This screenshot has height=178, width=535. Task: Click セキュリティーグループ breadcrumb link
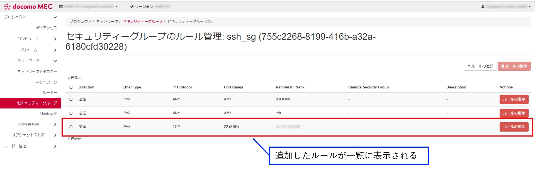click(x=142, y=21)
